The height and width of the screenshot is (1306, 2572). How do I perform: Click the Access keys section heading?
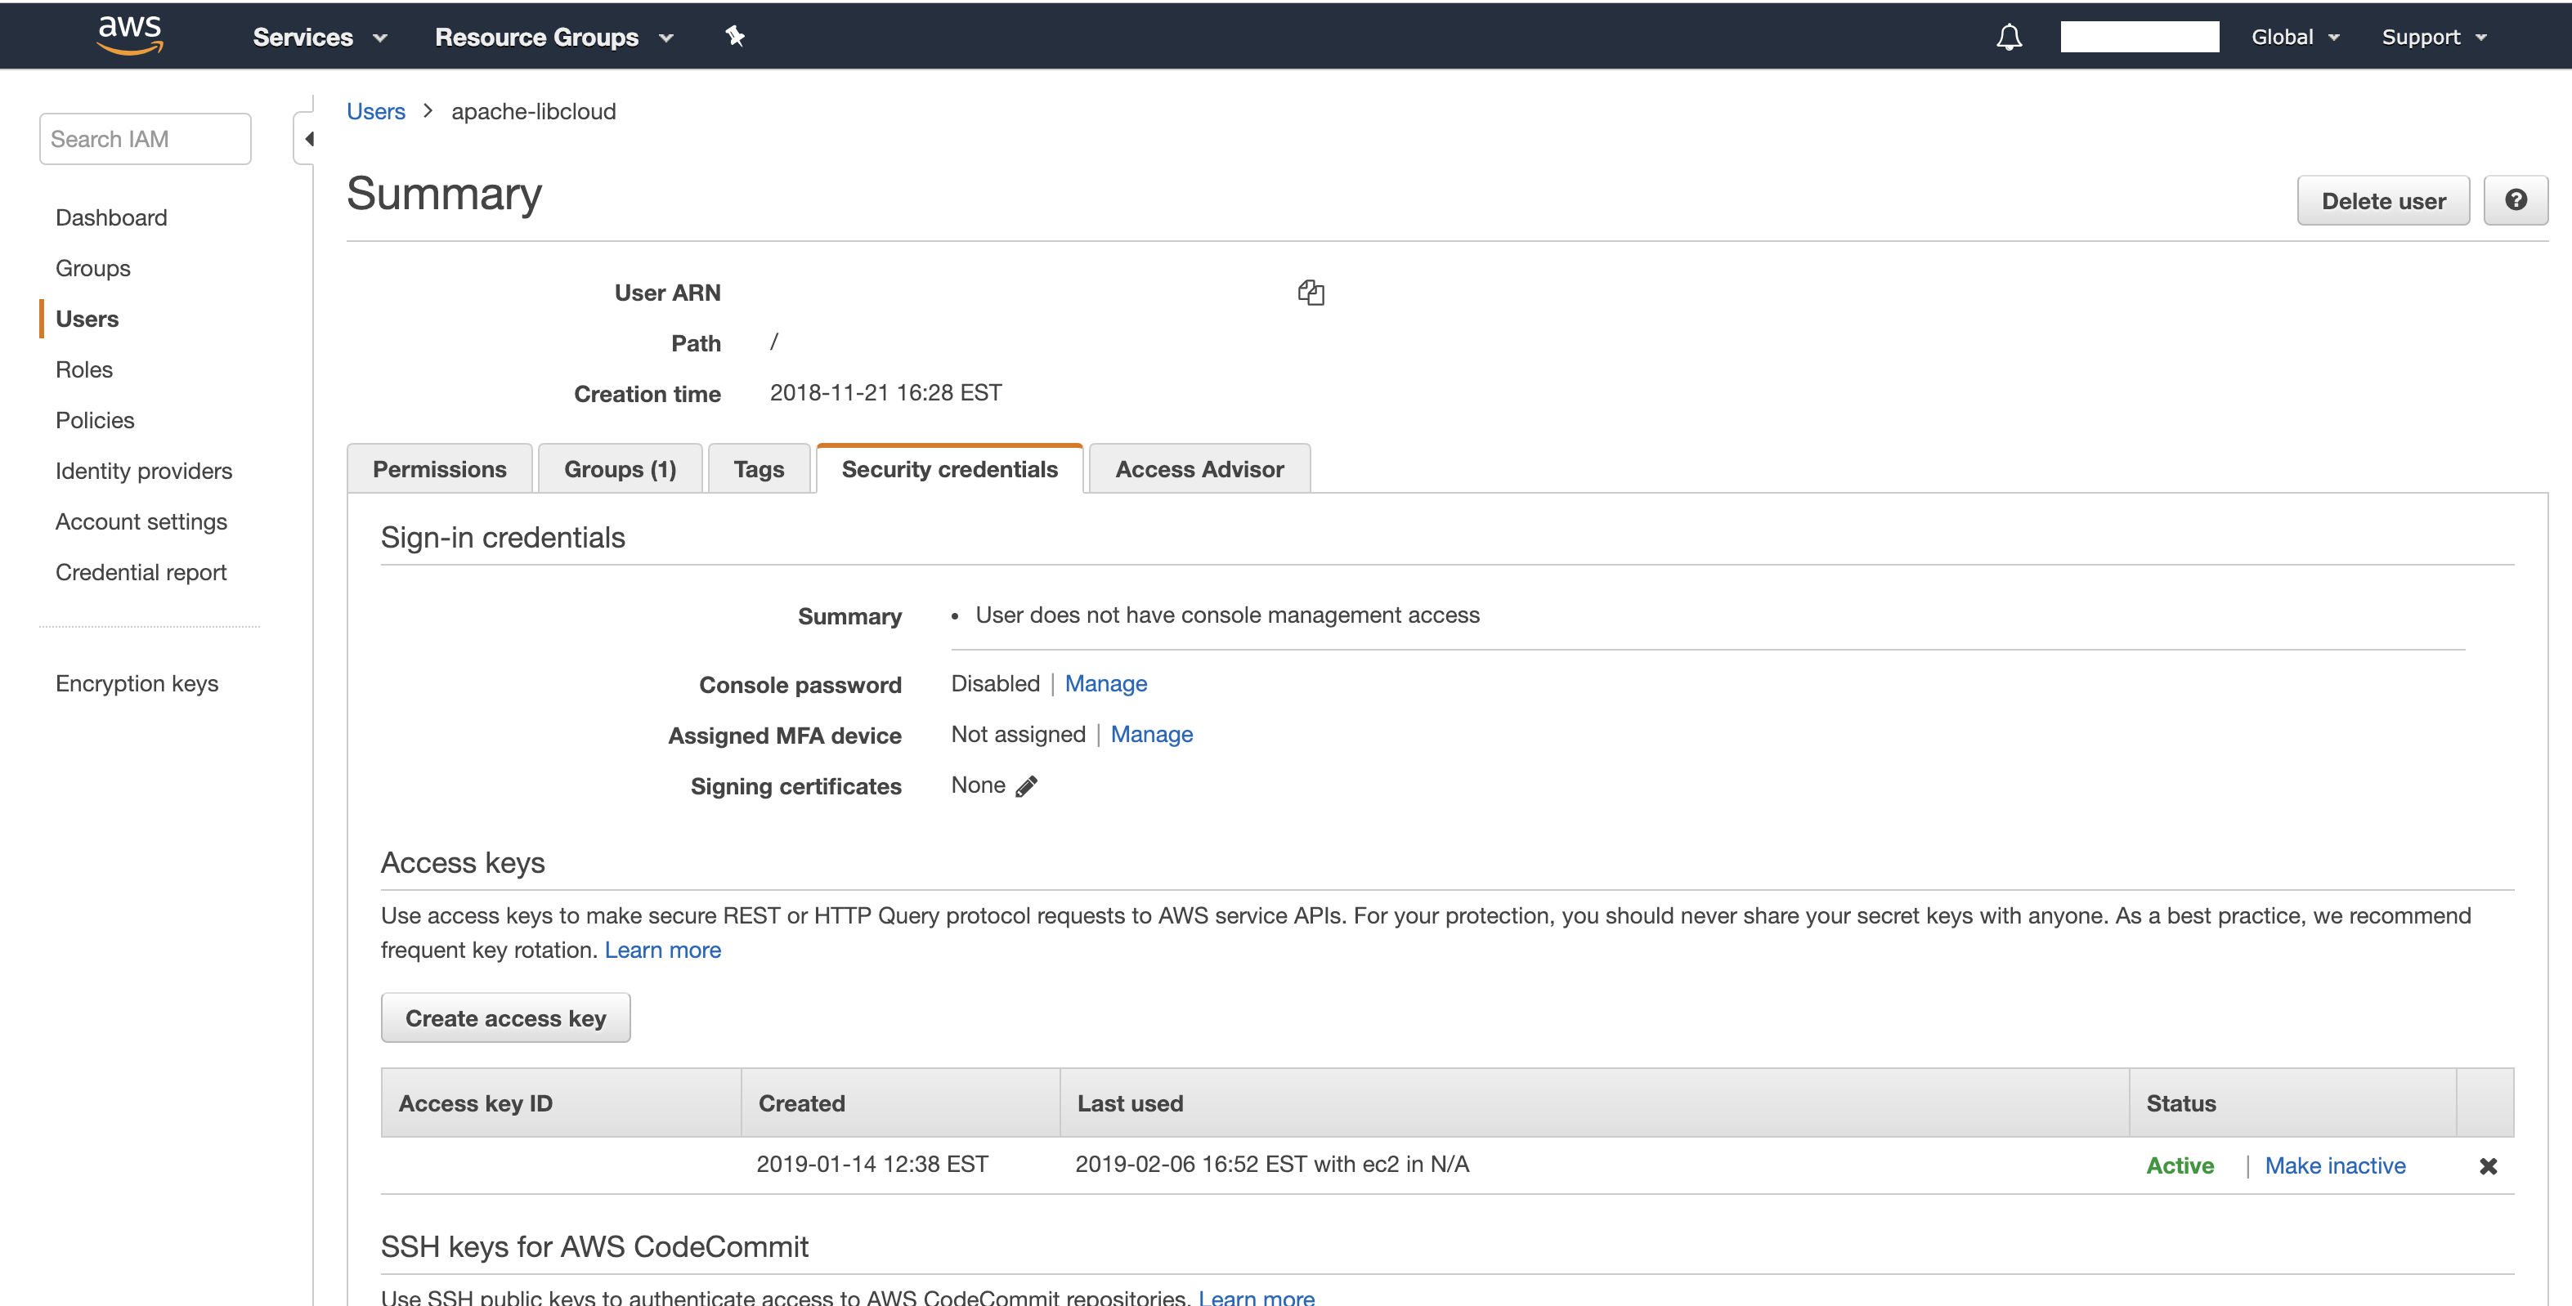pyautogui.click(x=462, y=863)
